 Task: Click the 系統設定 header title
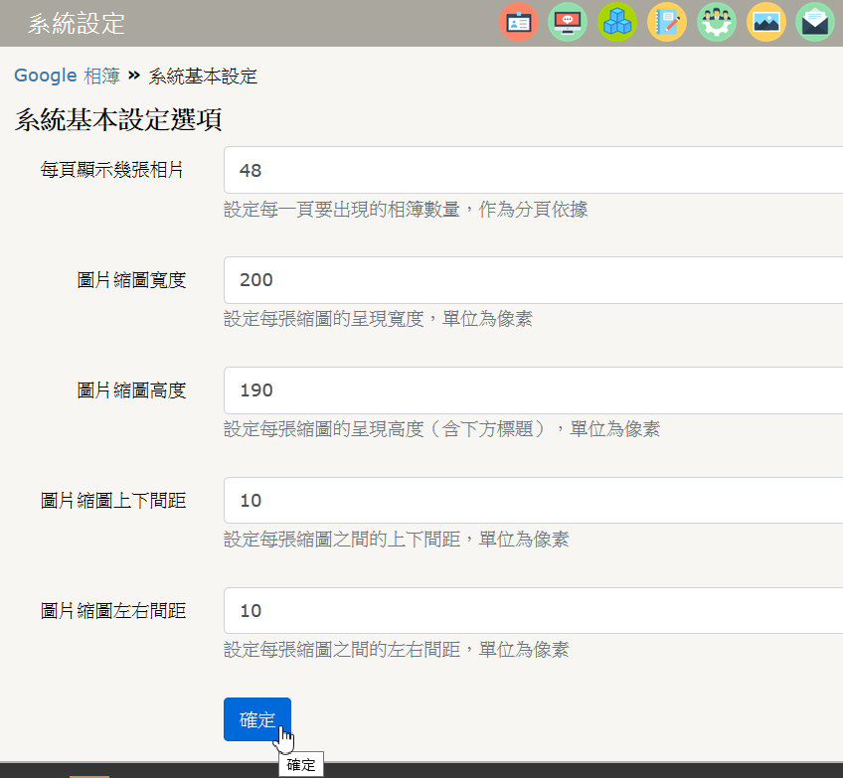click(77, 24)
